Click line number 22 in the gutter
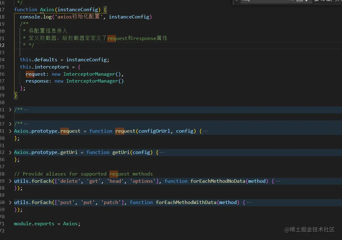This screenshot has width=342, height=240. pos(2,45)
